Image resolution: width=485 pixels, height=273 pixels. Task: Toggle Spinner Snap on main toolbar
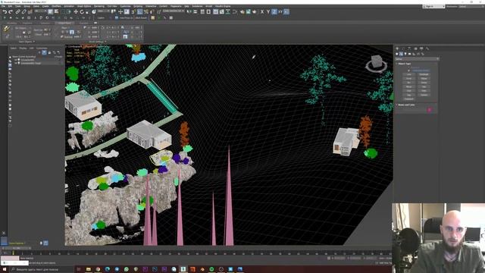click(x=152, y=12)
